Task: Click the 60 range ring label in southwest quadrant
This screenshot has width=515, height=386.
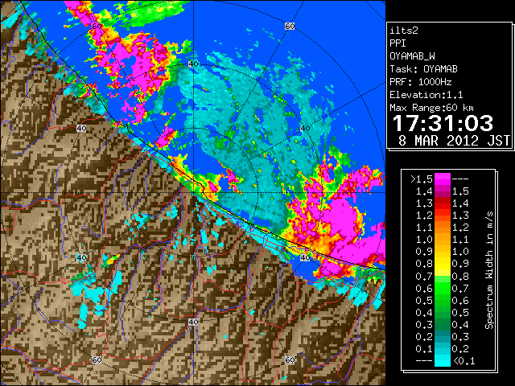Action: coord(97,360)
